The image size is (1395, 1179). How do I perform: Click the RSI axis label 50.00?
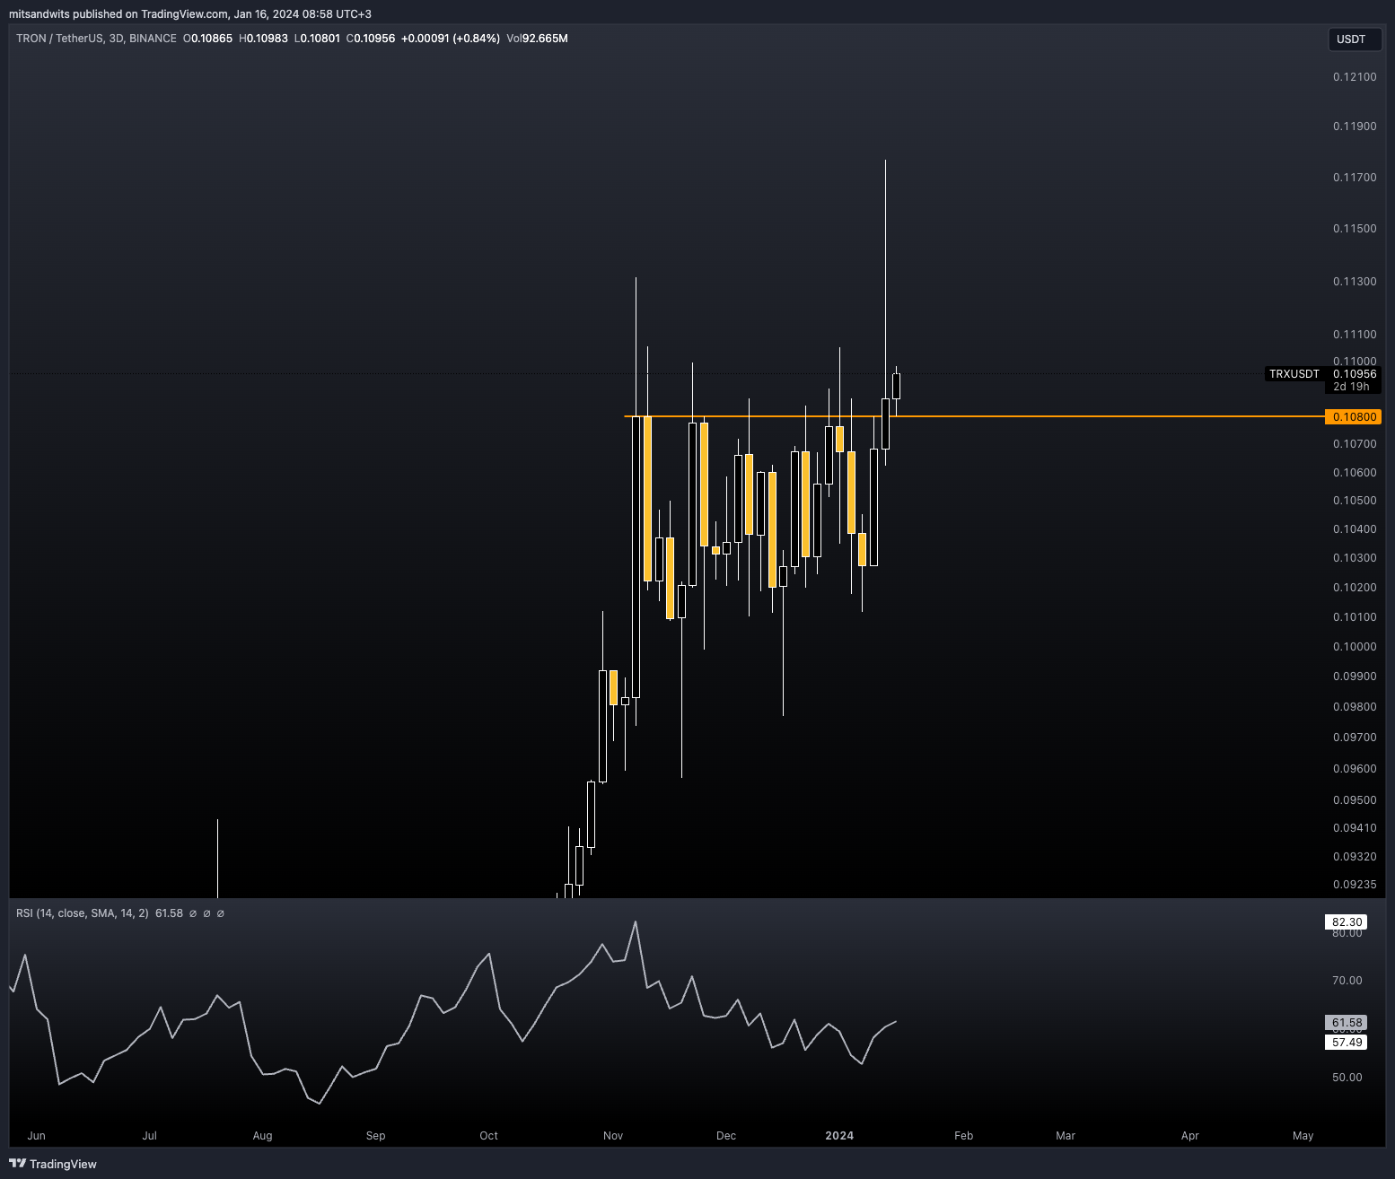coord(1347,1078)
